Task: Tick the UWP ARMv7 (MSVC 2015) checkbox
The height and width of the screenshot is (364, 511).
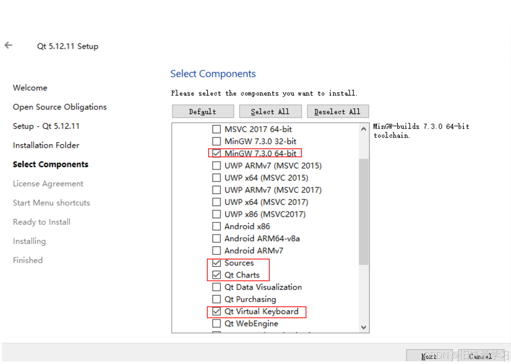Action: (217, 166)
